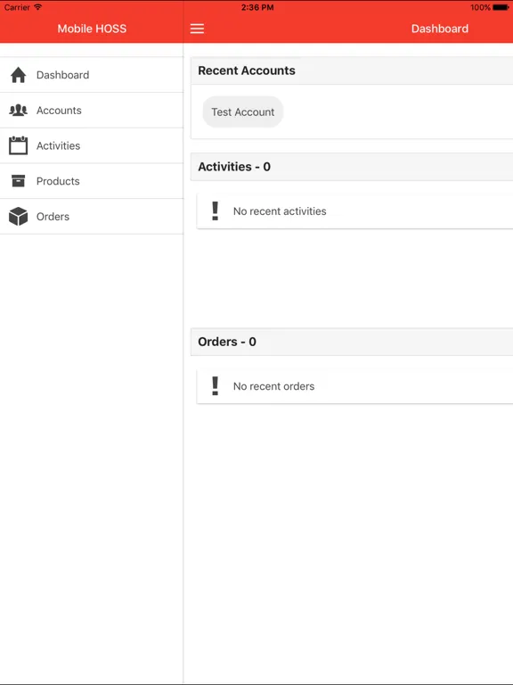Click the Dashboard house icon
The width and height of the screenshot is (513, 685).
pyautogui.click(x=19, y=75)
